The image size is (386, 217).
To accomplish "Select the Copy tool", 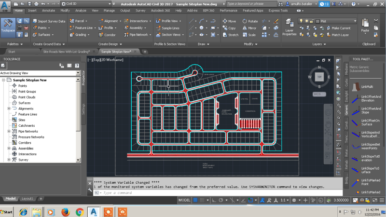I will pyautogui.click(x=229, y=28).
